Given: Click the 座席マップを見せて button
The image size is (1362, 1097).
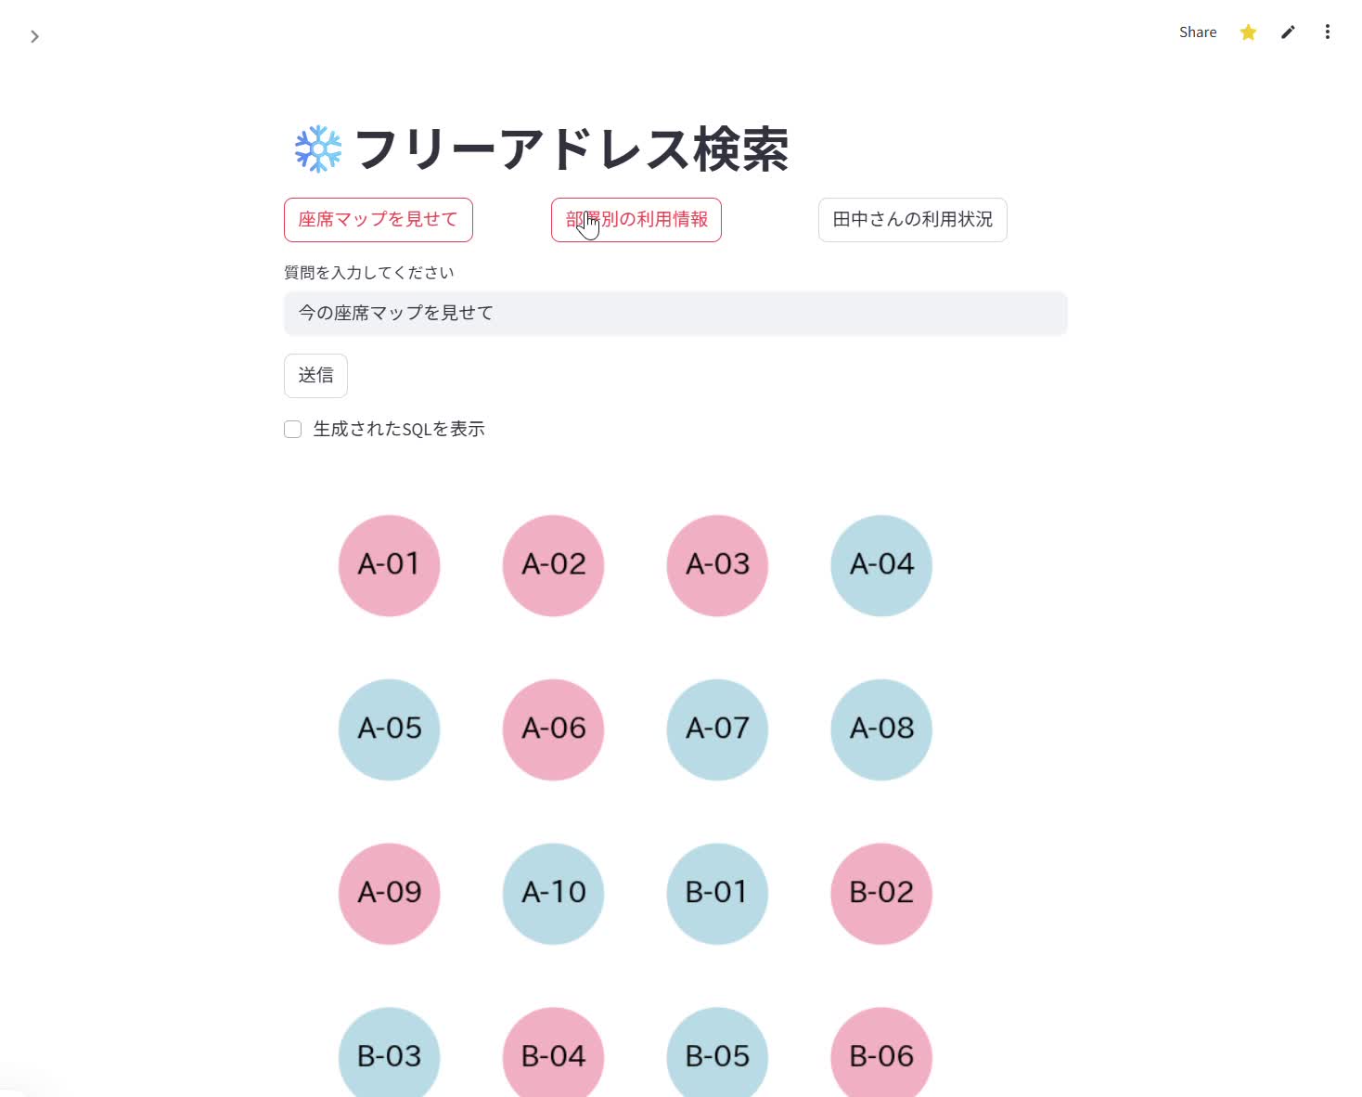Looking at the screenshot, I should point(379,220).
